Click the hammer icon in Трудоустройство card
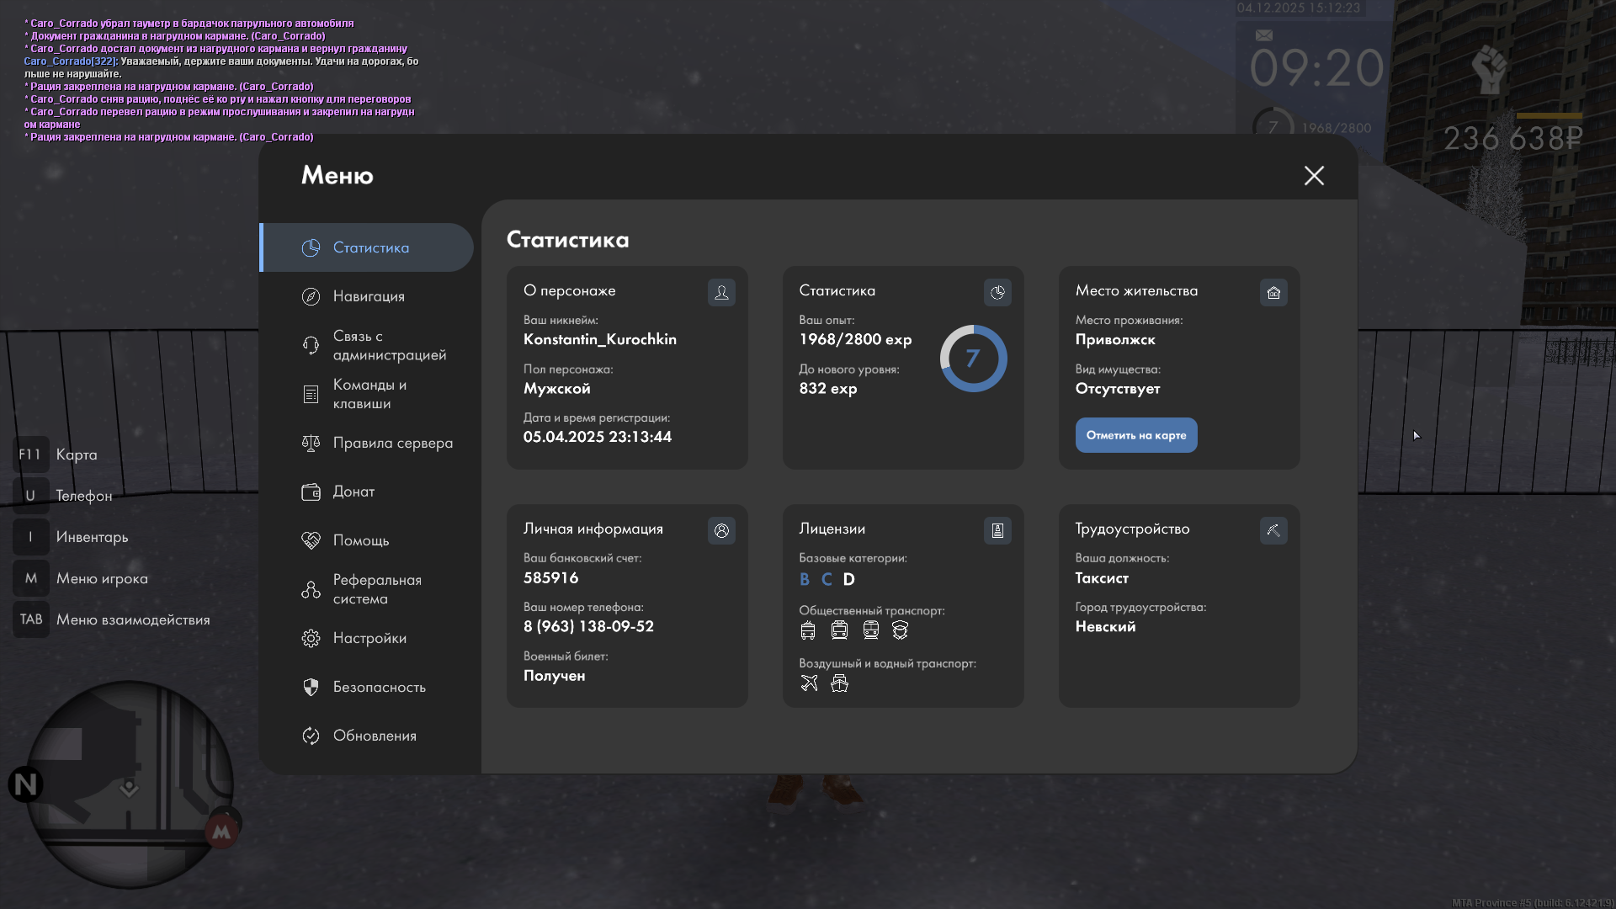This screenshot has height=909, width=1616. pyautogui.click(x=1273, y=530)
